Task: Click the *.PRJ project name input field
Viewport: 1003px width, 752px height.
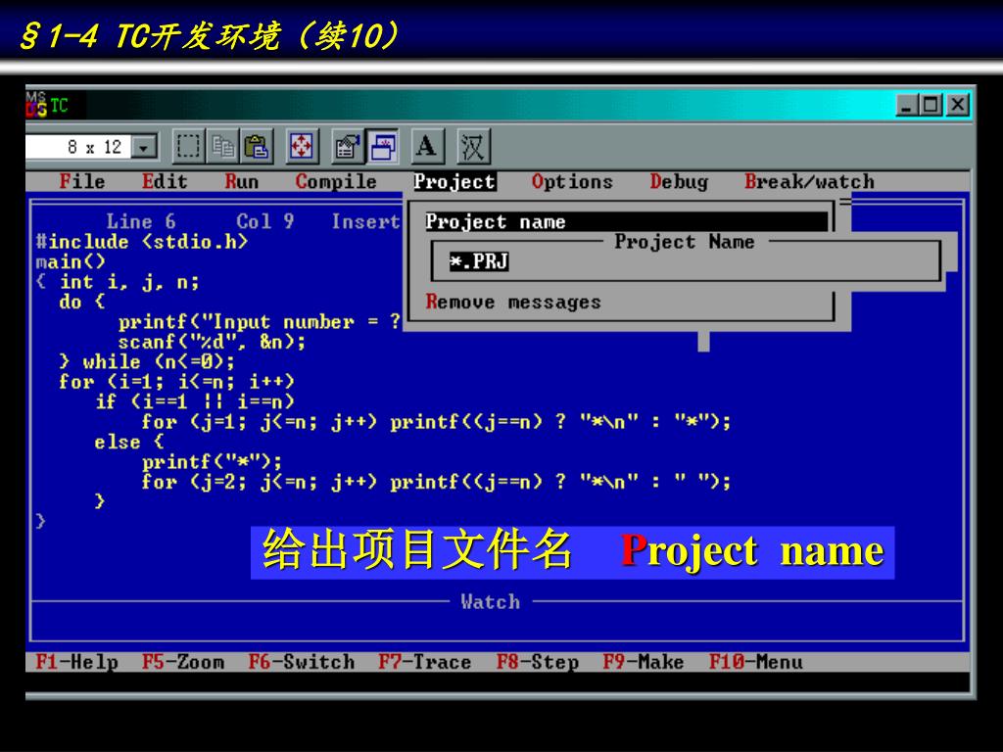Action: [686, 261]
